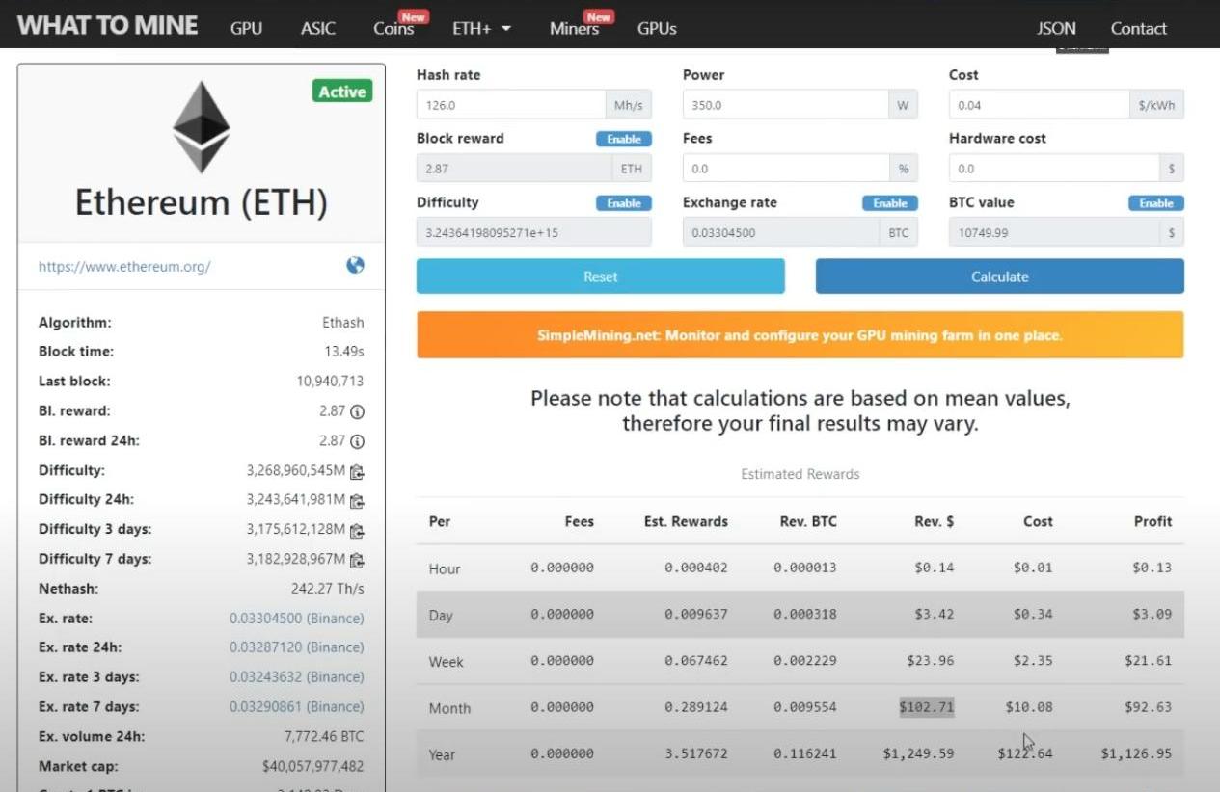Click the Power input field
This screenshot has height=792, width=1220.
[x=786, y=105]
